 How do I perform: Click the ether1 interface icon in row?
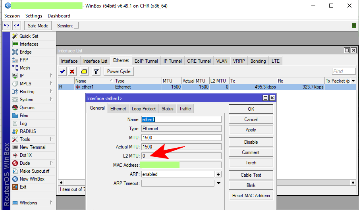(78, 87)
